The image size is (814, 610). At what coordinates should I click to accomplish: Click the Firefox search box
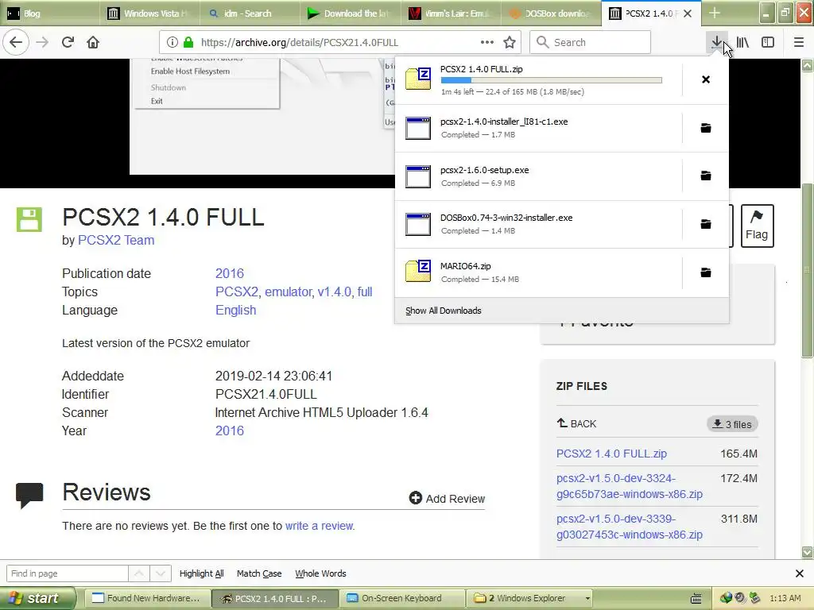click(591, 43)
